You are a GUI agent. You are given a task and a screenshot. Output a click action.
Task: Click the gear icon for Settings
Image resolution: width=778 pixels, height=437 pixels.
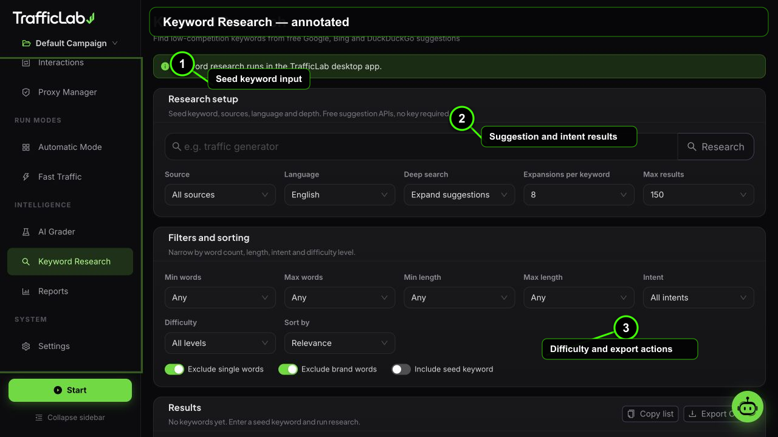(26, 346)
